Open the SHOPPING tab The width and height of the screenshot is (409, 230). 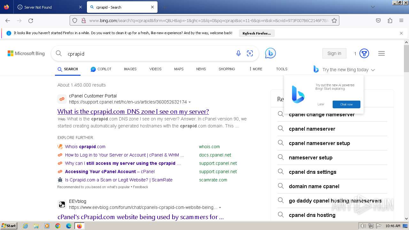[227, 69]
